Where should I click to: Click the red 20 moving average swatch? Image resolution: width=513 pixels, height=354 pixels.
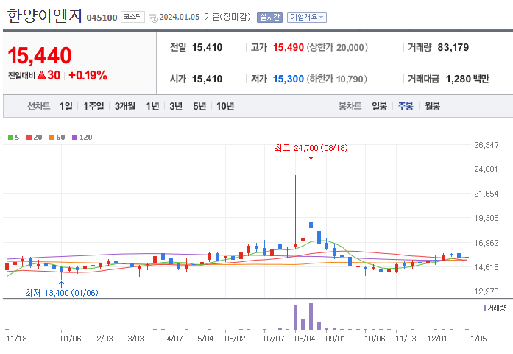pyautogui.click(x=29, y=138)
